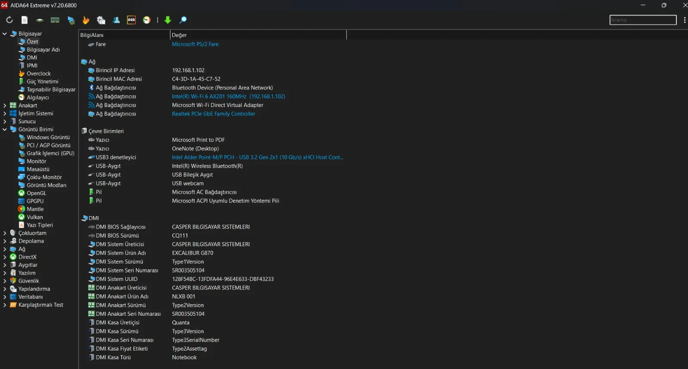Viewport: 688px width, 369px height.
Task: Click the Vulkan icon in the tree
Action: pyautogui.click(x=21, y=217)
